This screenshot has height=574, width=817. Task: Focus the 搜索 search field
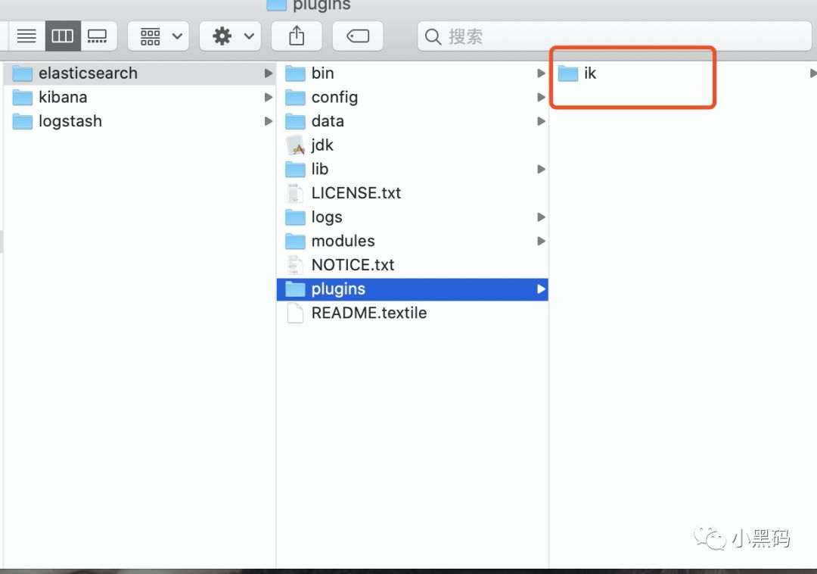coord(615,36)
